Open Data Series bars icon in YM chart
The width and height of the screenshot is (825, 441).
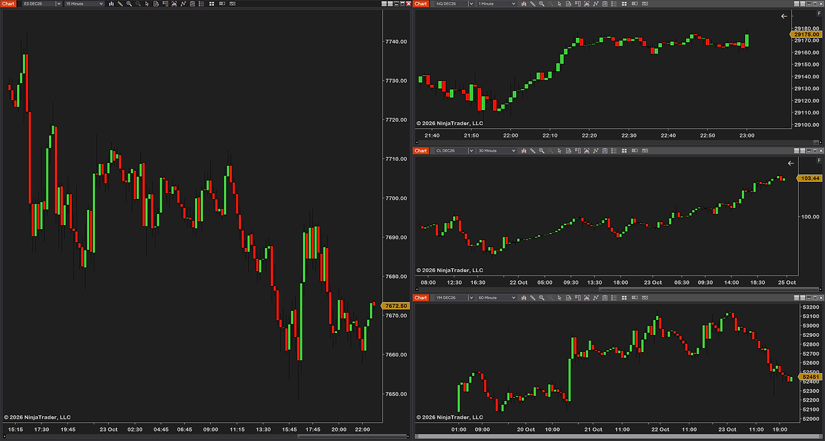pos(524,298)
